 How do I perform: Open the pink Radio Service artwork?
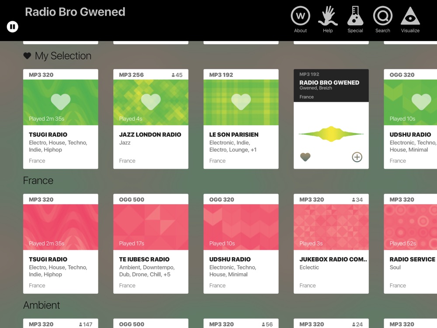point(410,227)
